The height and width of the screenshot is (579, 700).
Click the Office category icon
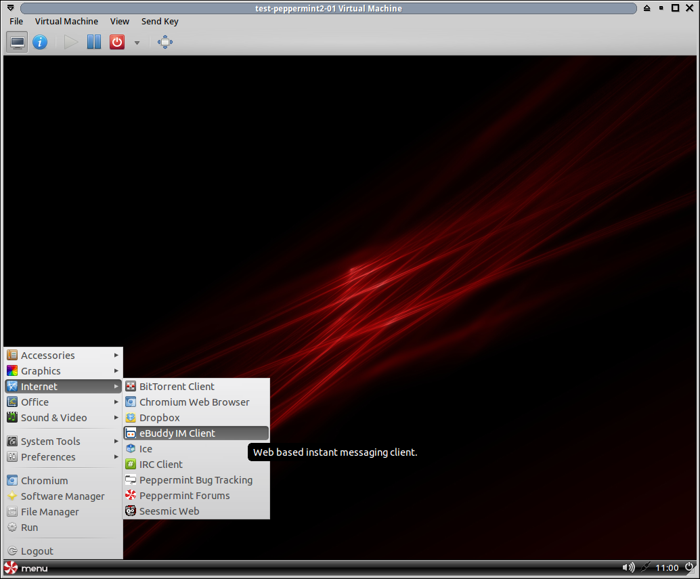click(12, 402)
